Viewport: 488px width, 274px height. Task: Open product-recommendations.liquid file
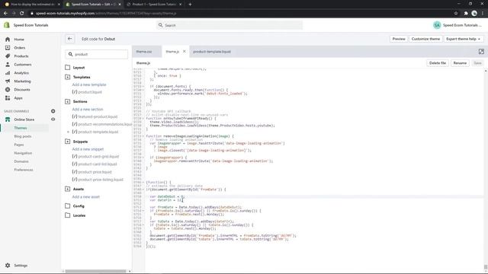click(x=101, y=124)
